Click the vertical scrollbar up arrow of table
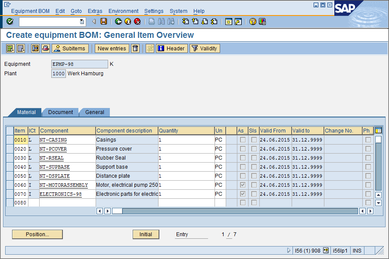This screenshot has width=389, height=259. [378, 195]
